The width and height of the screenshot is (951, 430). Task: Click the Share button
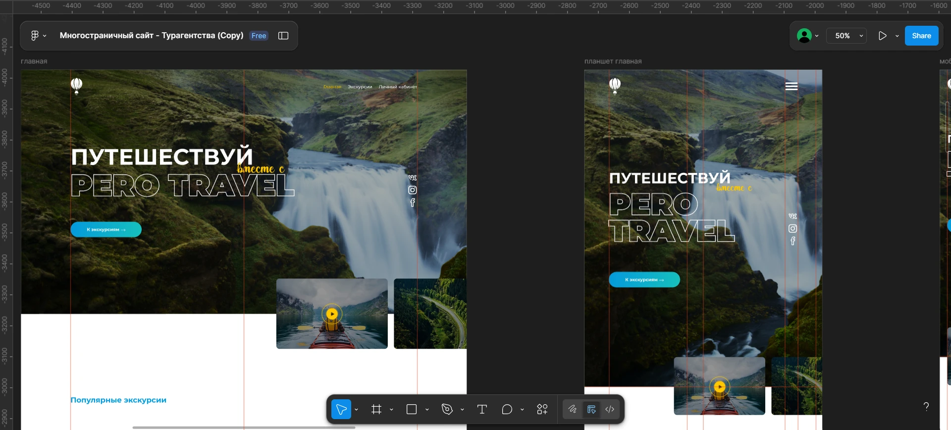point(921,36)
